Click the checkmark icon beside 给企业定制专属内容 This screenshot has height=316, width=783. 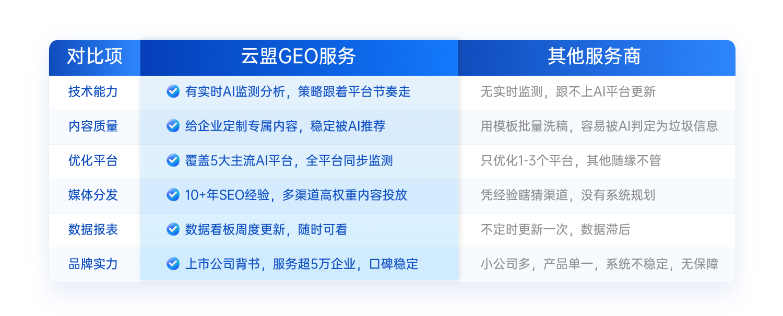173,126
